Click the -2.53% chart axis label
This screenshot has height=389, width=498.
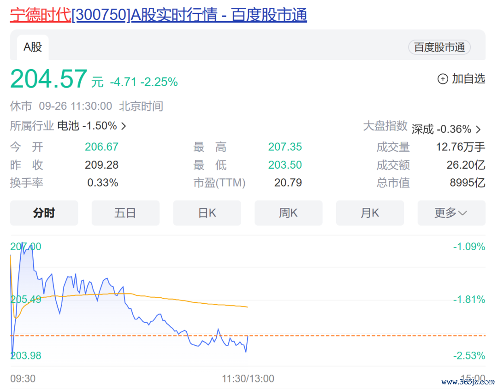[x=469, y=355]
